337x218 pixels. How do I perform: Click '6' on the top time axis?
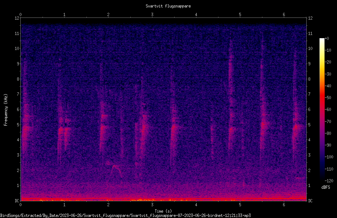(x=284, y=15)
